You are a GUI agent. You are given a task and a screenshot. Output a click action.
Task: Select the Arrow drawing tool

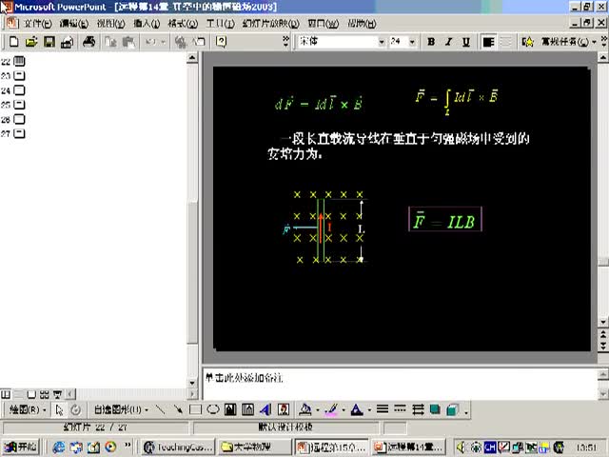coord(178,409)
